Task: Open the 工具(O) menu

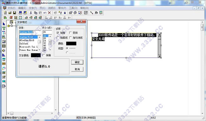Action: coord(73,8)
